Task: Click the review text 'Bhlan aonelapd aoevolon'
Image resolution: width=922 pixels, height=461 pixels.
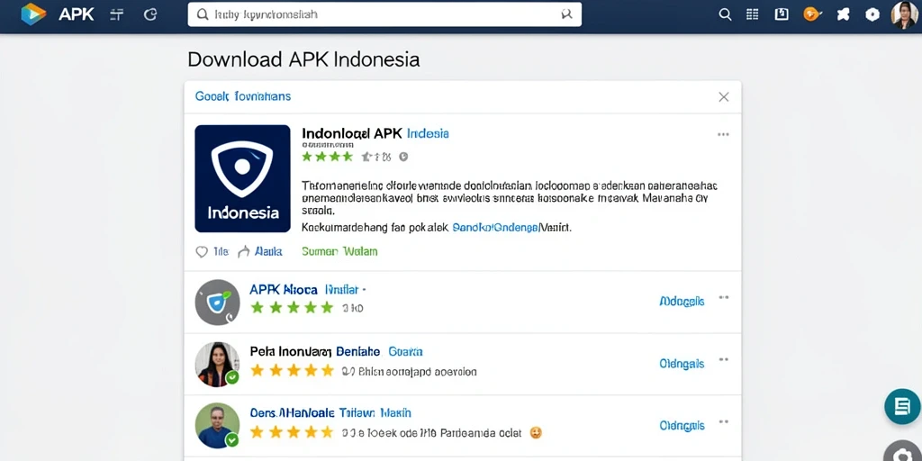Action: (x=416, y=372)
